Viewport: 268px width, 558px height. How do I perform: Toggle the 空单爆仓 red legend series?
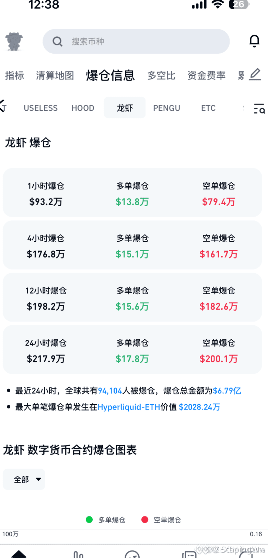click(x=161, y=519)
